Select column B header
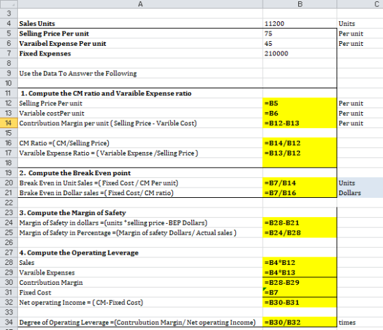This screenshot has width=383, height=330. 300,4
